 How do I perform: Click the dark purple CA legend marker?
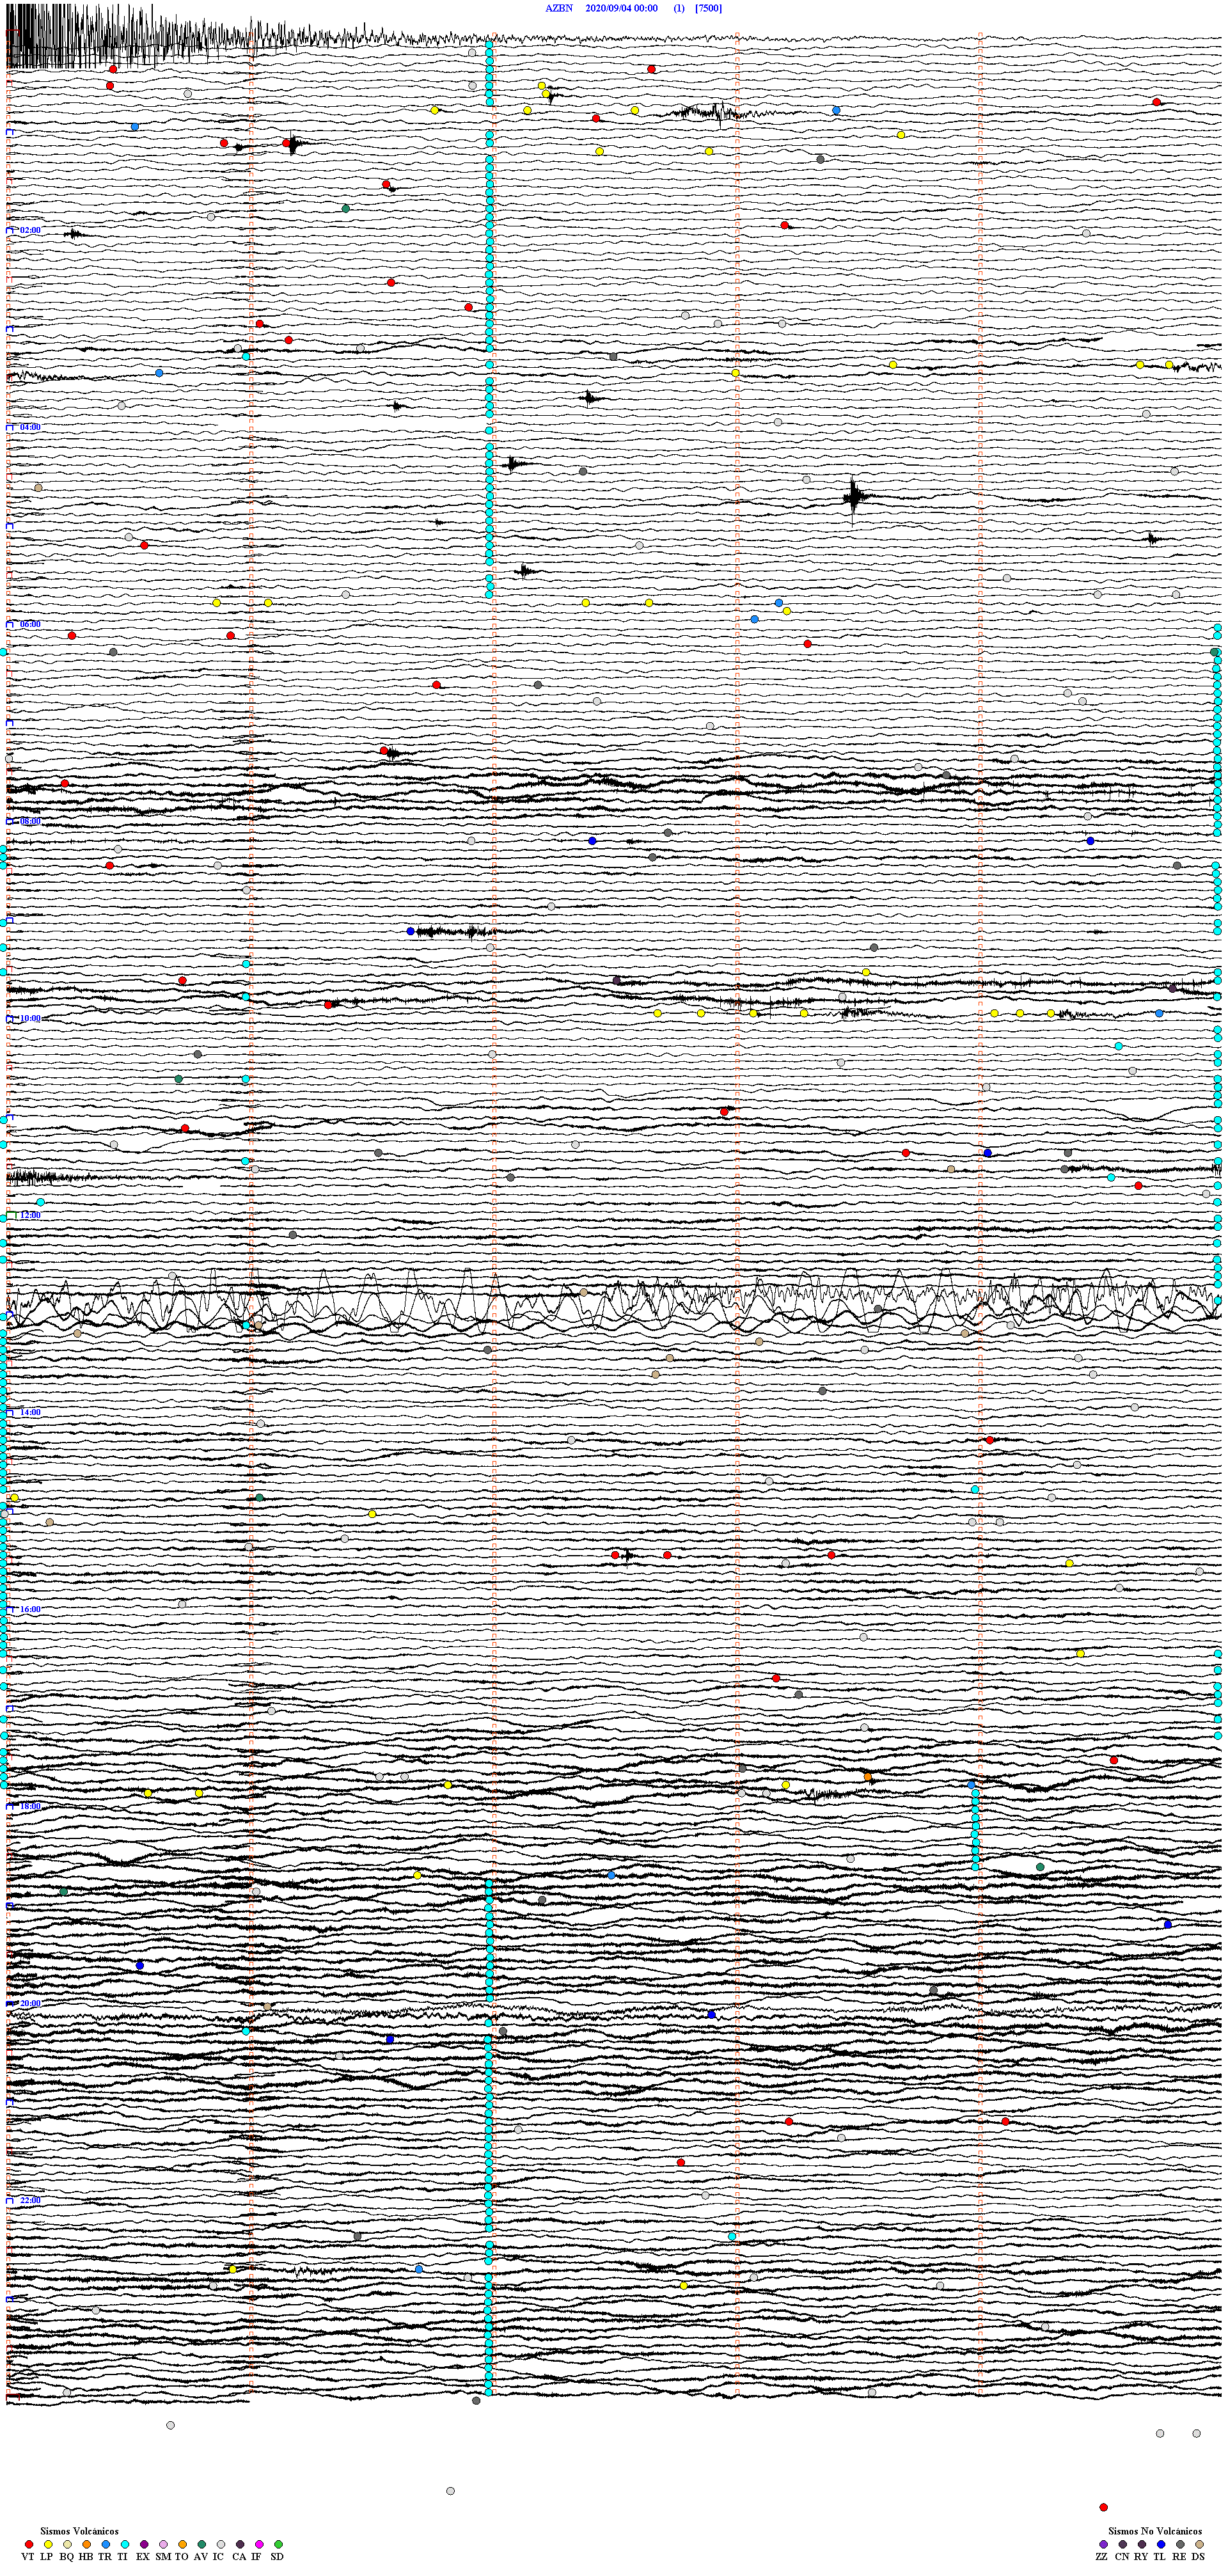[240, 2544]
